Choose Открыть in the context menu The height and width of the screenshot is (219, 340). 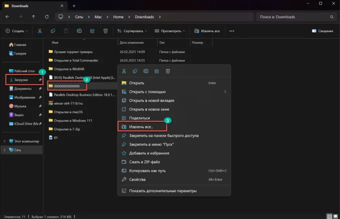pyautogui.click(x=174, y=83)
